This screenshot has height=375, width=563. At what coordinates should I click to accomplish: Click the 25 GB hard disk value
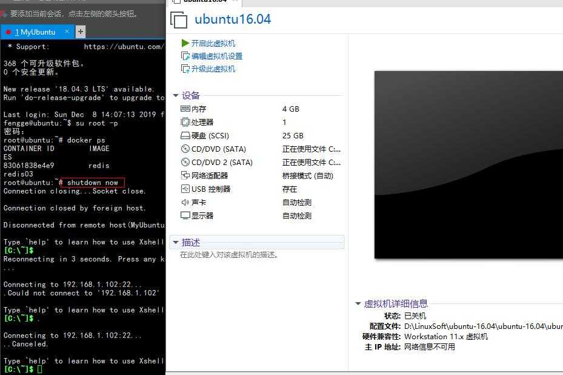(x=293, y=135)
